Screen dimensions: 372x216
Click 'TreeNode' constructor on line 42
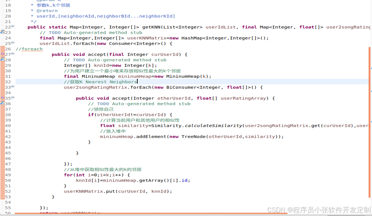pyautogui.click(x=194, y=137)
